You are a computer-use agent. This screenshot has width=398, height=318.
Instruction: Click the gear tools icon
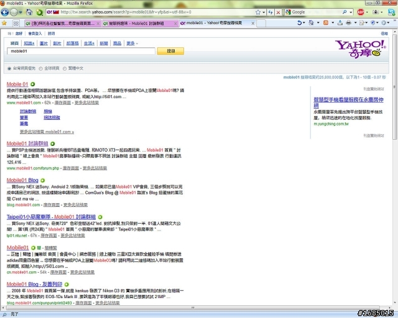[384, 23]
